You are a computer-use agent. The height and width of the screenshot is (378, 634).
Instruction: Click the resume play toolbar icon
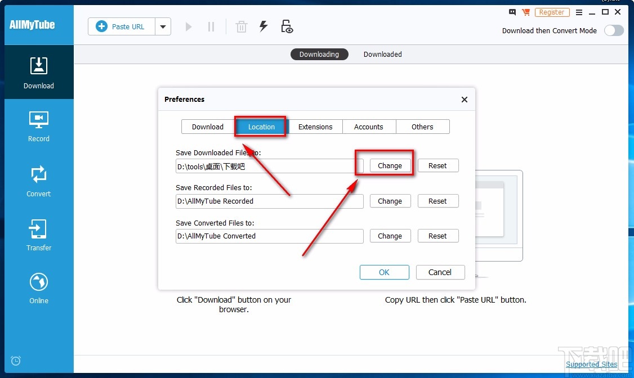pyautogui.click(x=189, y=26)
